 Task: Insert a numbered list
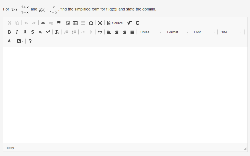(66, 32)
